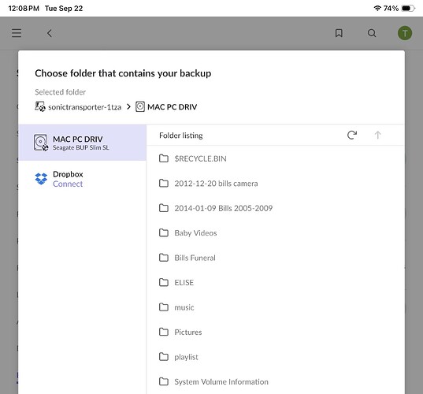Screen dimensions: 423x394
Task: Open search with the magnifier icon
Action: (372, 33)
